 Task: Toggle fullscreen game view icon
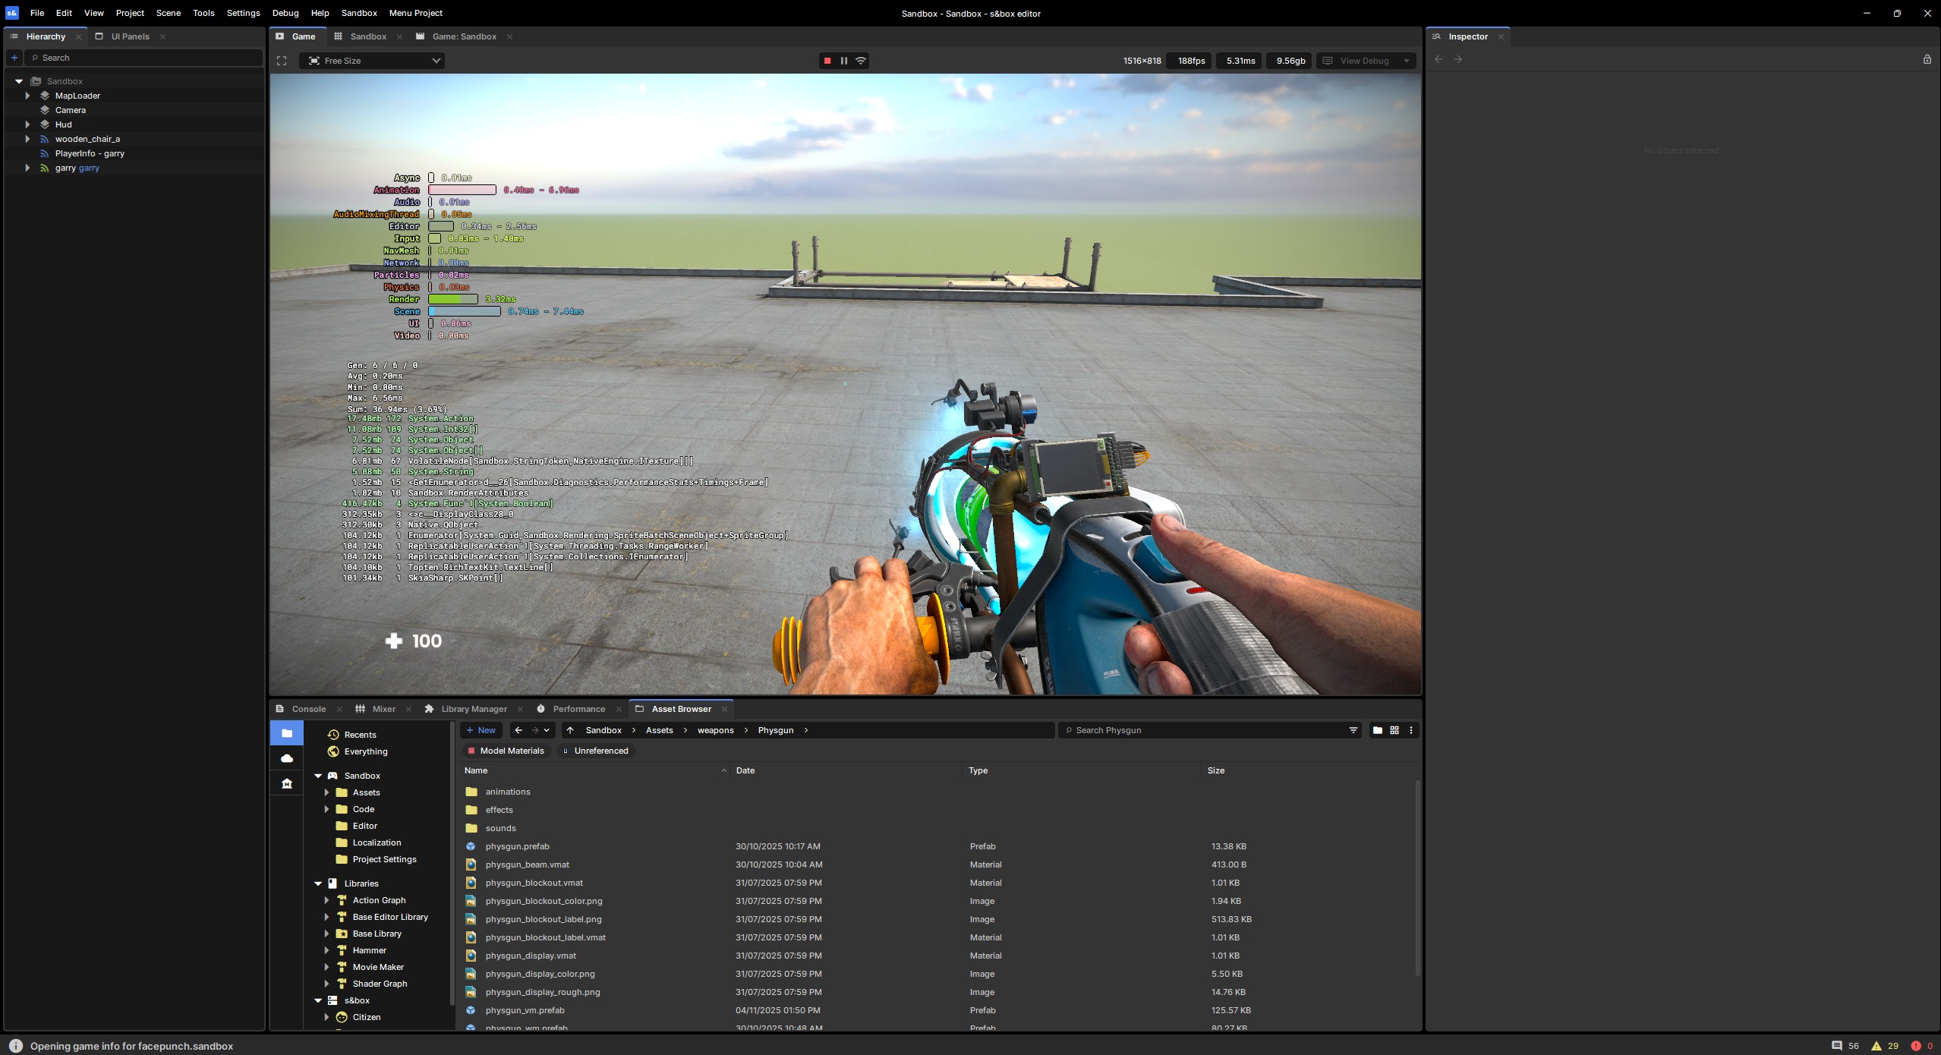(x=282, y=61)
